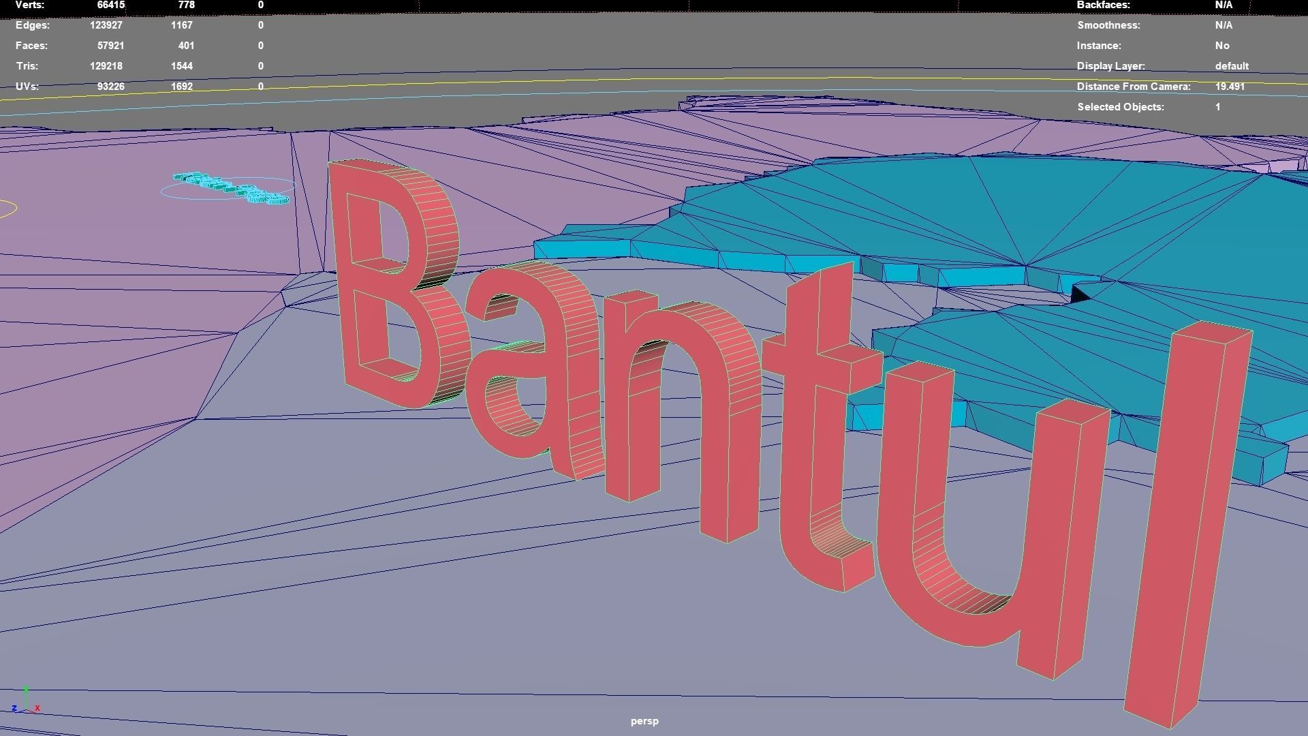
Task: Click the Distance From Camera: label
Action: click(x=1134, y=87)
